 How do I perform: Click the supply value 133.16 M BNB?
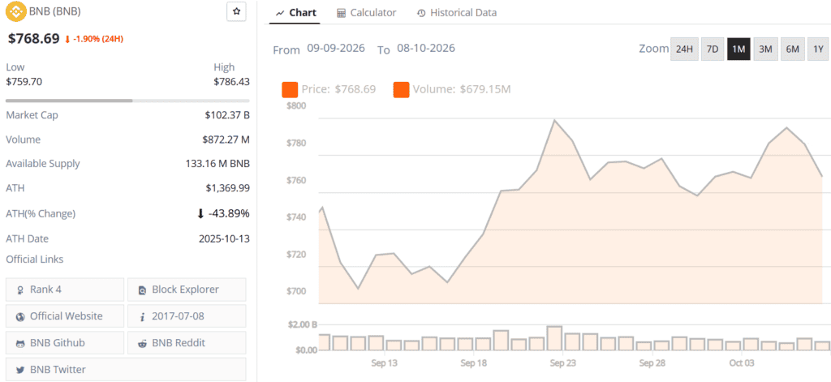click(x=217, y=164)
